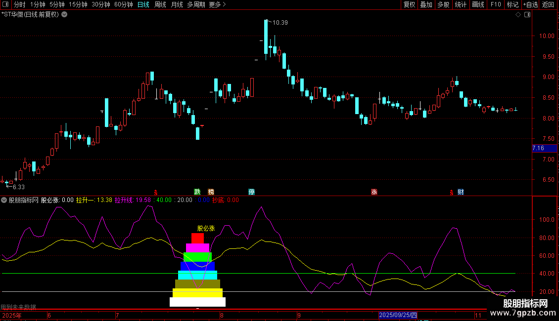Viewport: 559px width, 321px height.
Task: Click the green bar in the 股必涨 stack
Action: tap(197, 257)
